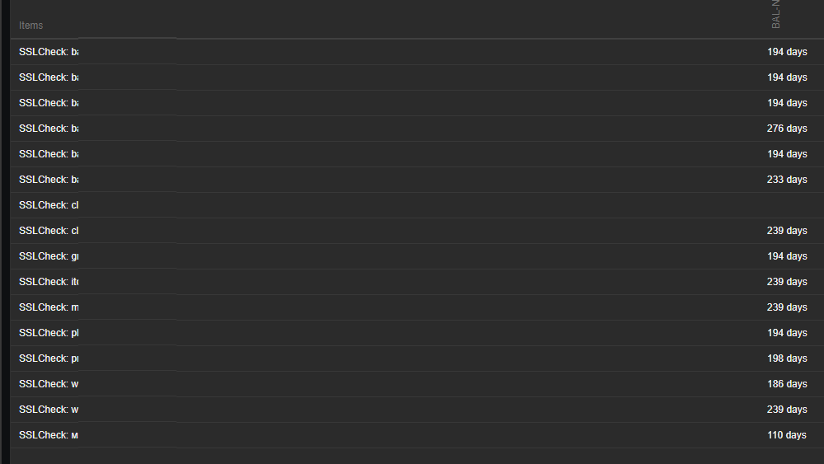824x464 pixels.
Task: Open the SSLCheck item starting with "ite"
Action: coord(49,282)
